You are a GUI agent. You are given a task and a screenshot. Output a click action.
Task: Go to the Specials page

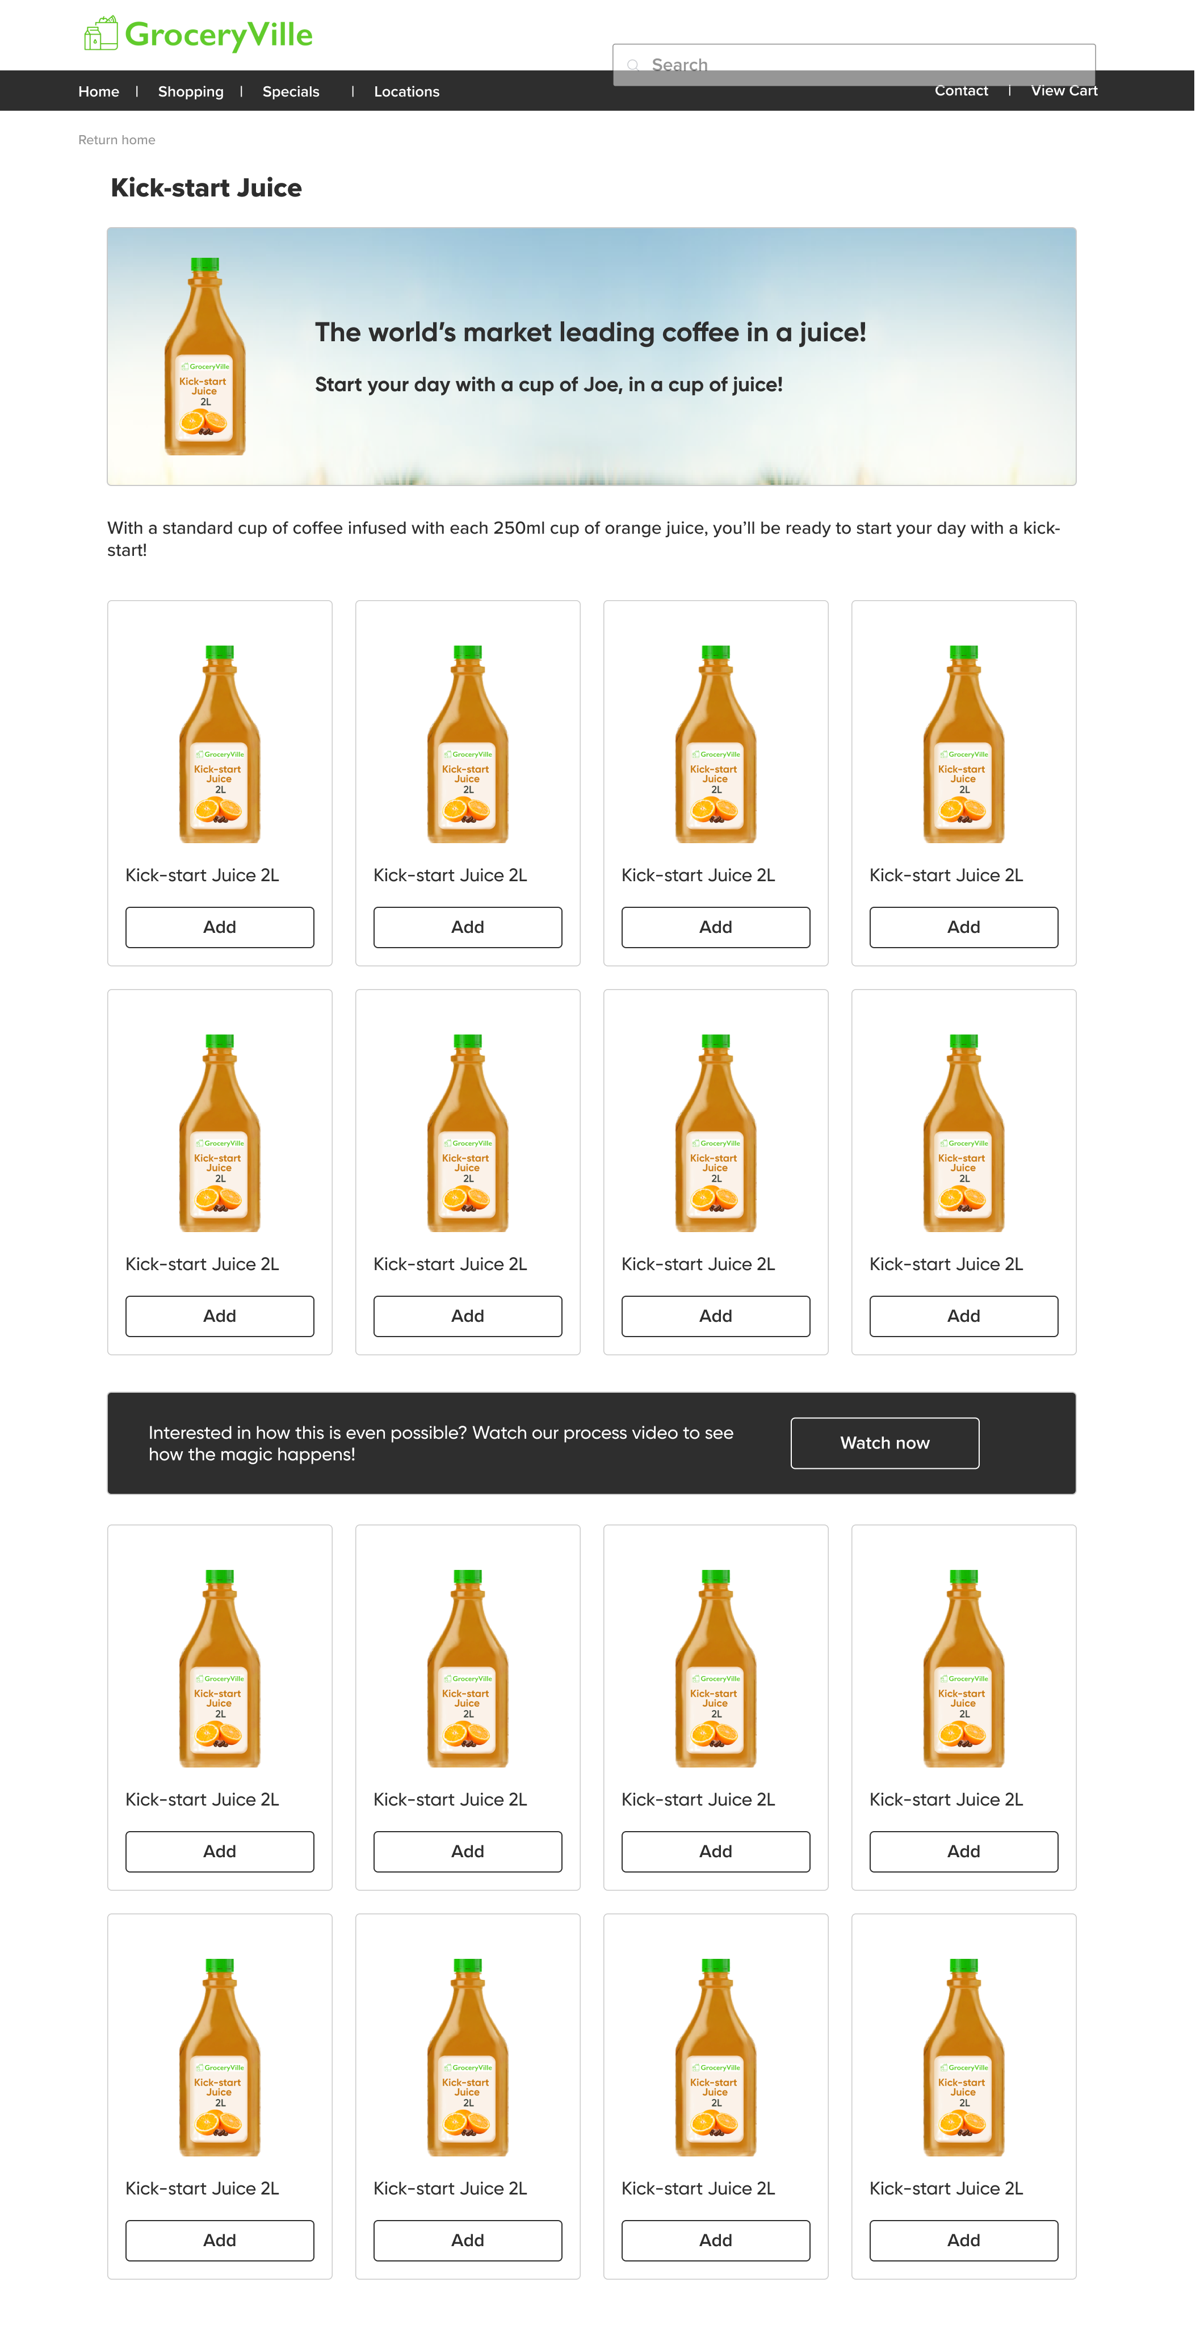[x=291, y=91]
